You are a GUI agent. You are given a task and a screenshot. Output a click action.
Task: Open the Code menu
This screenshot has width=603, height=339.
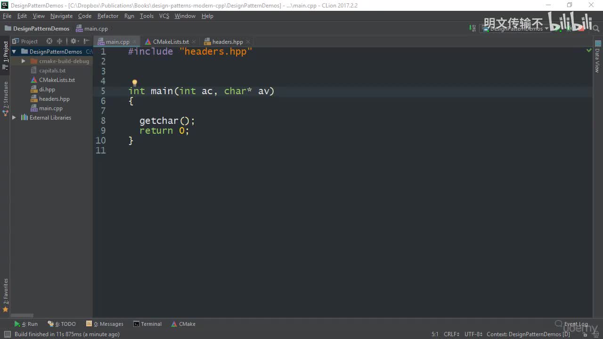coord(85,16)
